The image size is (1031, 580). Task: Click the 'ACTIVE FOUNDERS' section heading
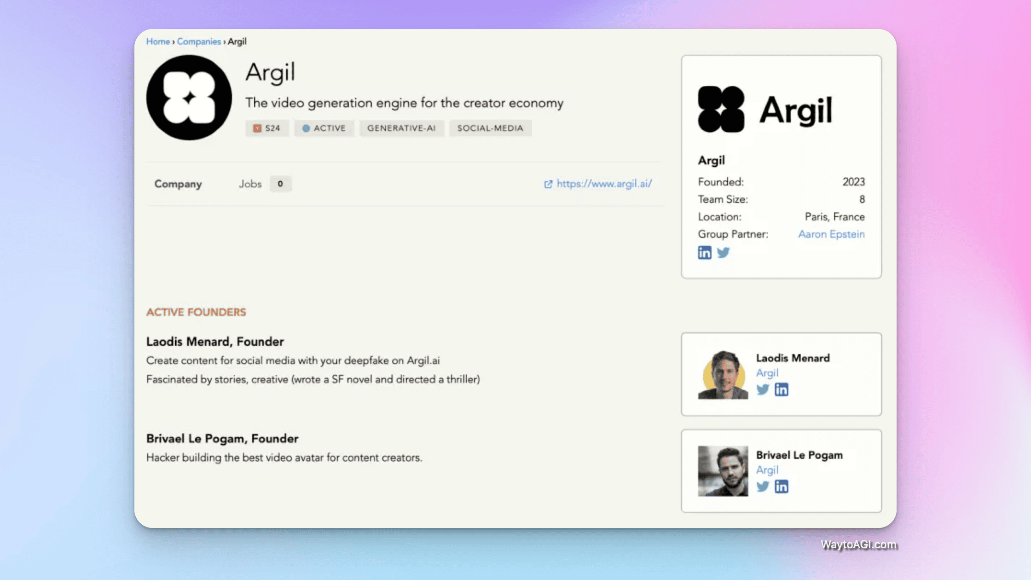(196, 312)
